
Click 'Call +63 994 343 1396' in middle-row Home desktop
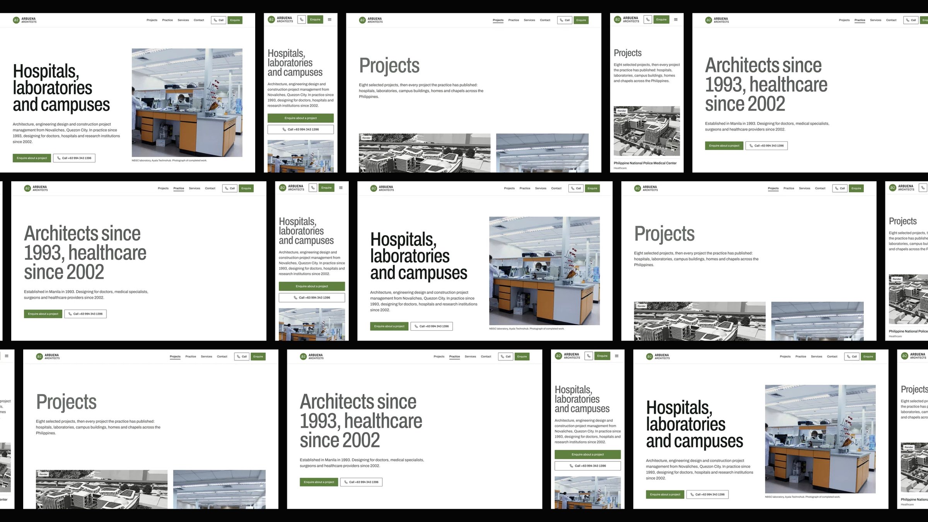[x=432, y=326]
